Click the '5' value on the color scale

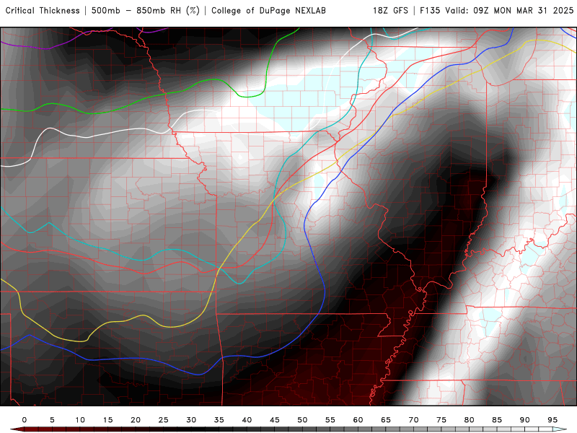(x=52, y=420)
